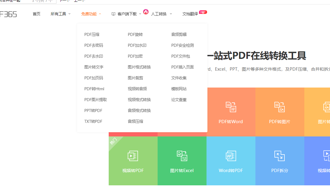Open the 图片转Excel tile icon
The height and width of the screenshot is (195, 330).
(182, 156)
